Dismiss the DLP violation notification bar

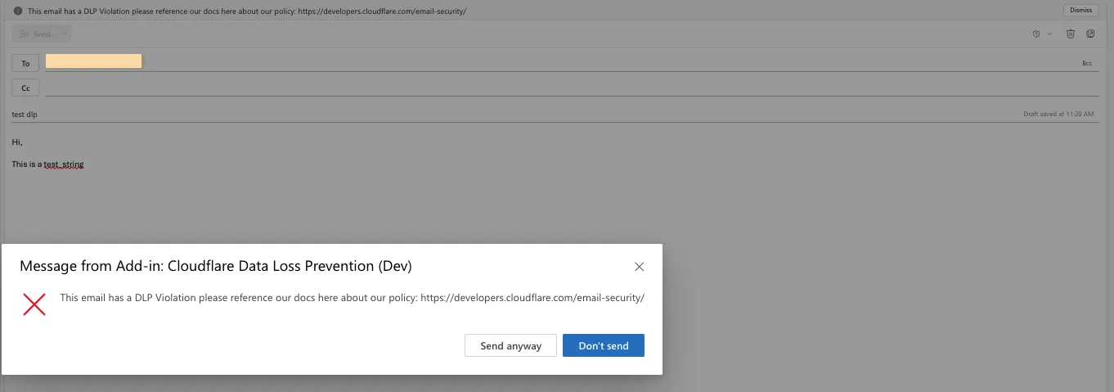1080,11
